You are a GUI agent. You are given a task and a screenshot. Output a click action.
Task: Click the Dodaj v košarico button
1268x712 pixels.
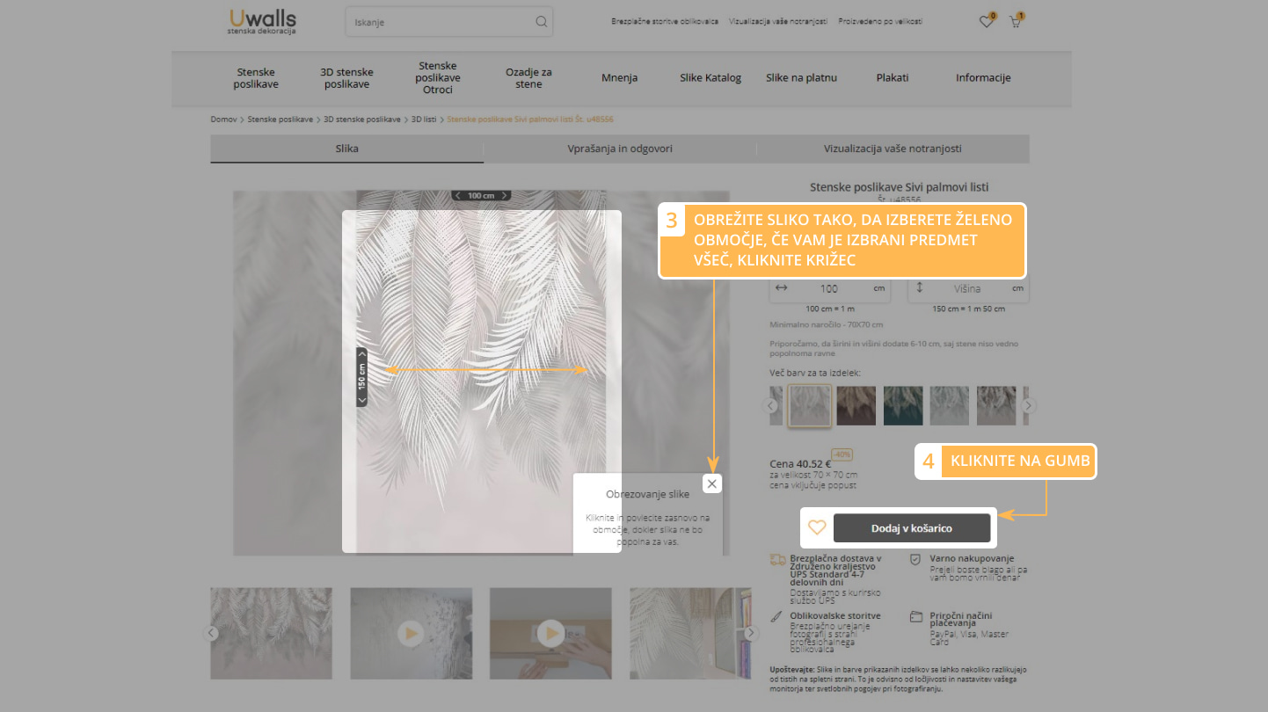point(911,528)
